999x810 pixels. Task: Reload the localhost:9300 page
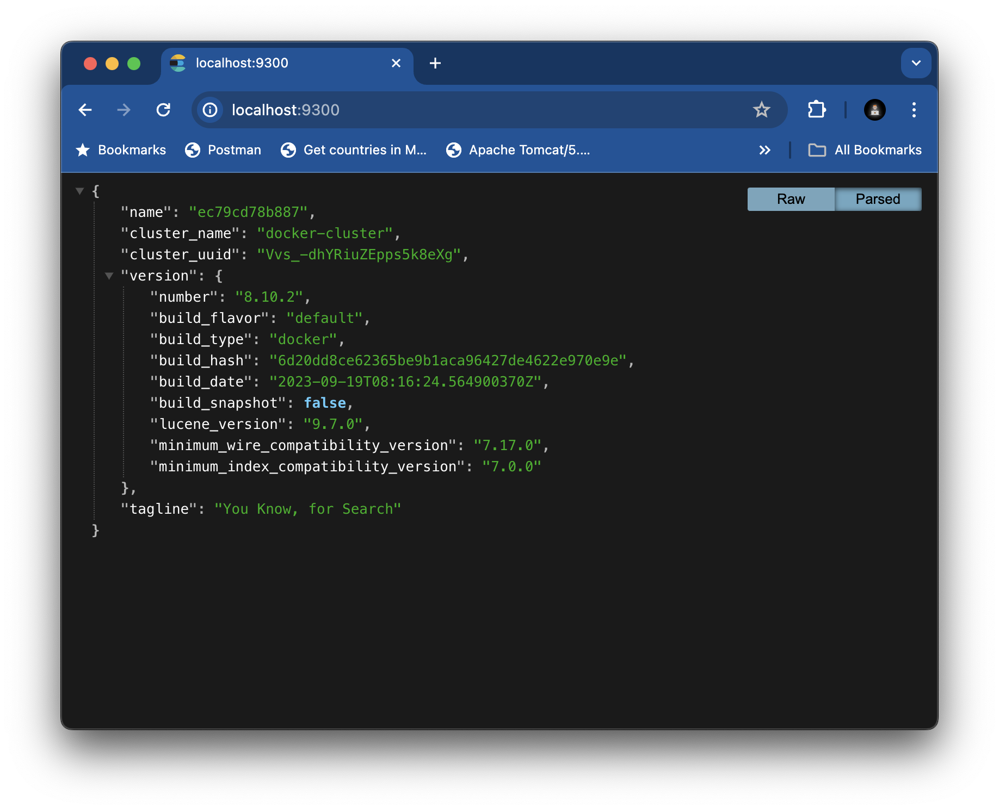pyautogui.click(x=163, y=110)
